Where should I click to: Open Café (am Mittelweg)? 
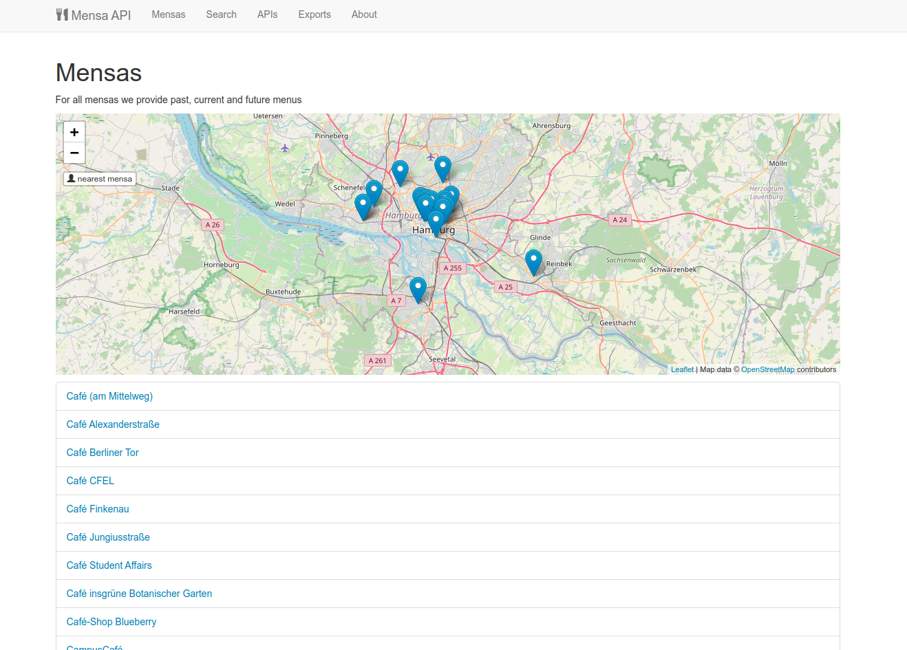point(109,396)
